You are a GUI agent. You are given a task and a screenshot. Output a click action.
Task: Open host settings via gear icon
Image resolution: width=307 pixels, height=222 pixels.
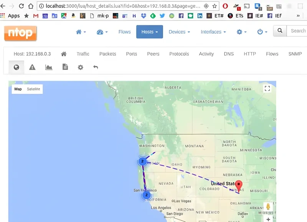click(81, 67)
